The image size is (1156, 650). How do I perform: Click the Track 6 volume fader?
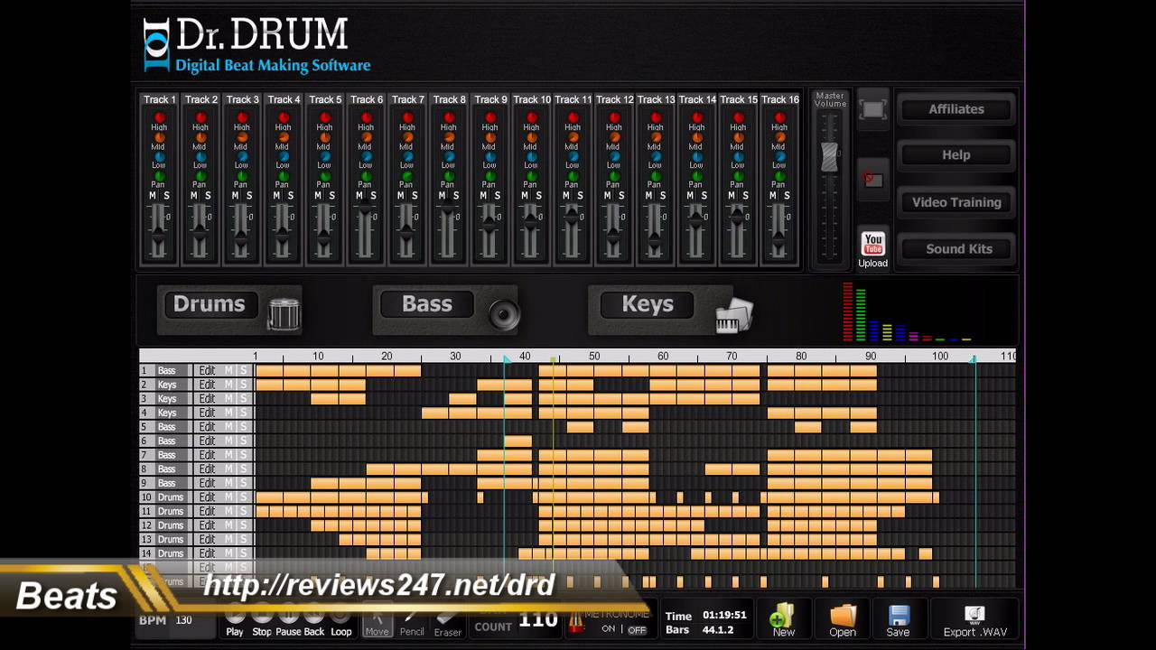(366, 210)
